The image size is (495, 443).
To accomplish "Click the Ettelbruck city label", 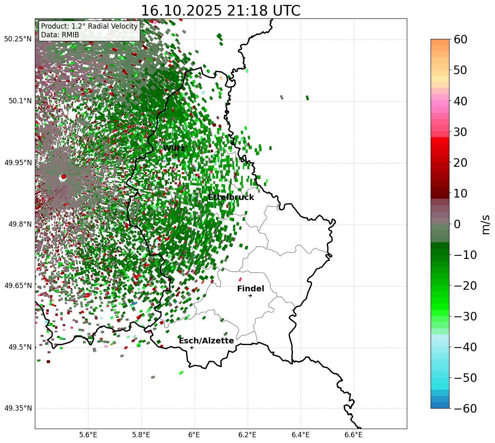I will 231,198.
